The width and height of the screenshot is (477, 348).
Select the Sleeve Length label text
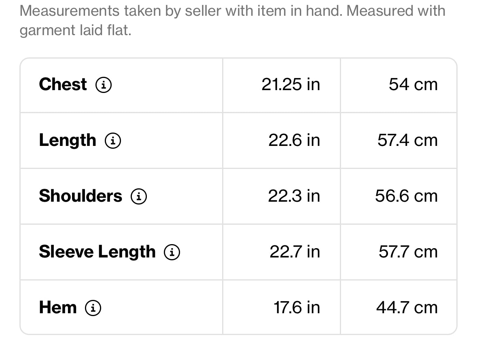point(97,252)
